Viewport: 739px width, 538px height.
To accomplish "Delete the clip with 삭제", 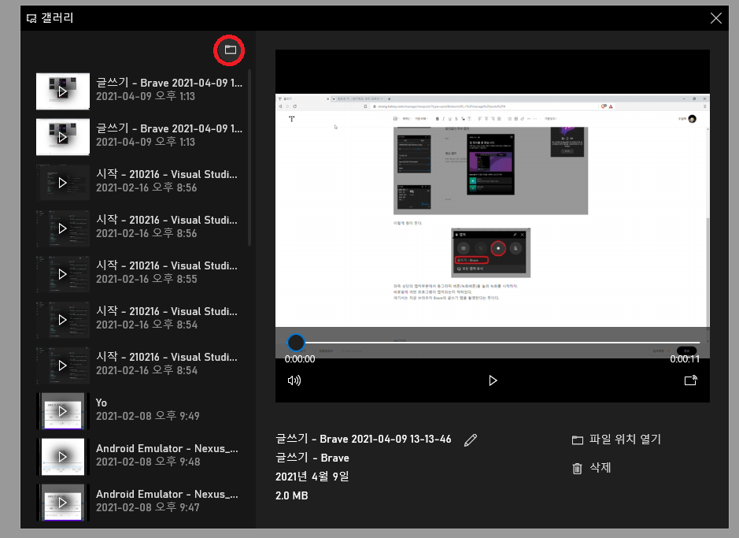I will click(592, 468).
